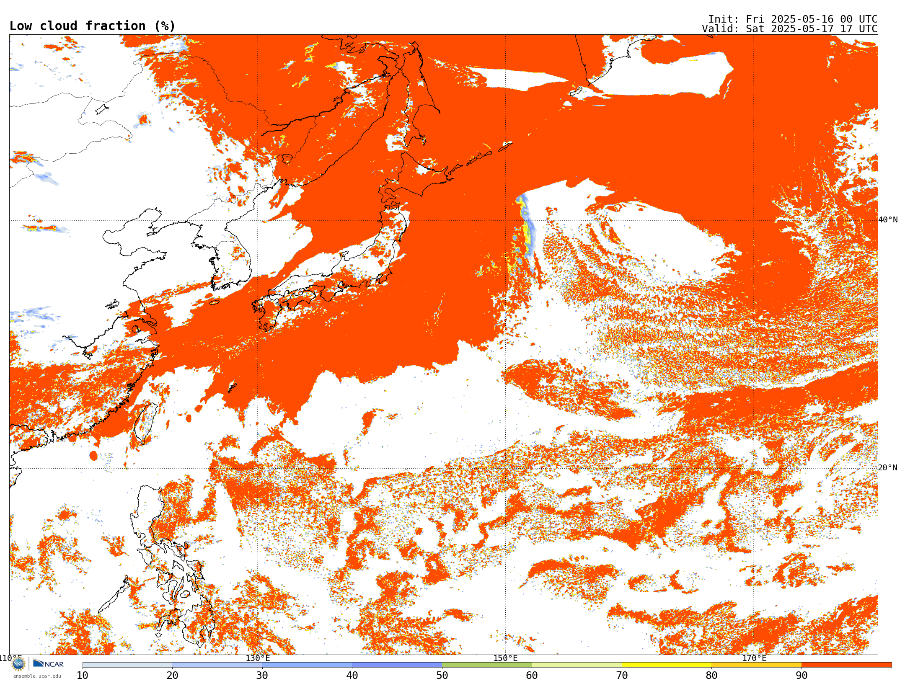Click the colorbar tick label 10
905x681 pixels.
tap(83, 676)
